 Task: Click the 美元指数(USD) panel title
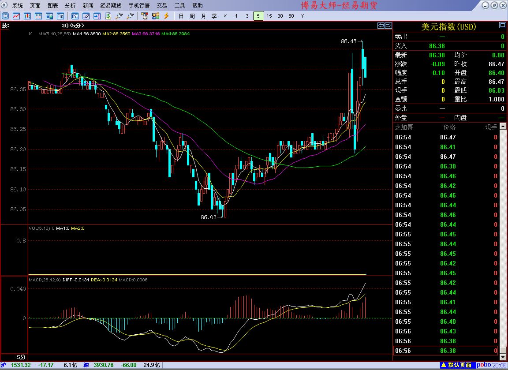coord(448,26)
